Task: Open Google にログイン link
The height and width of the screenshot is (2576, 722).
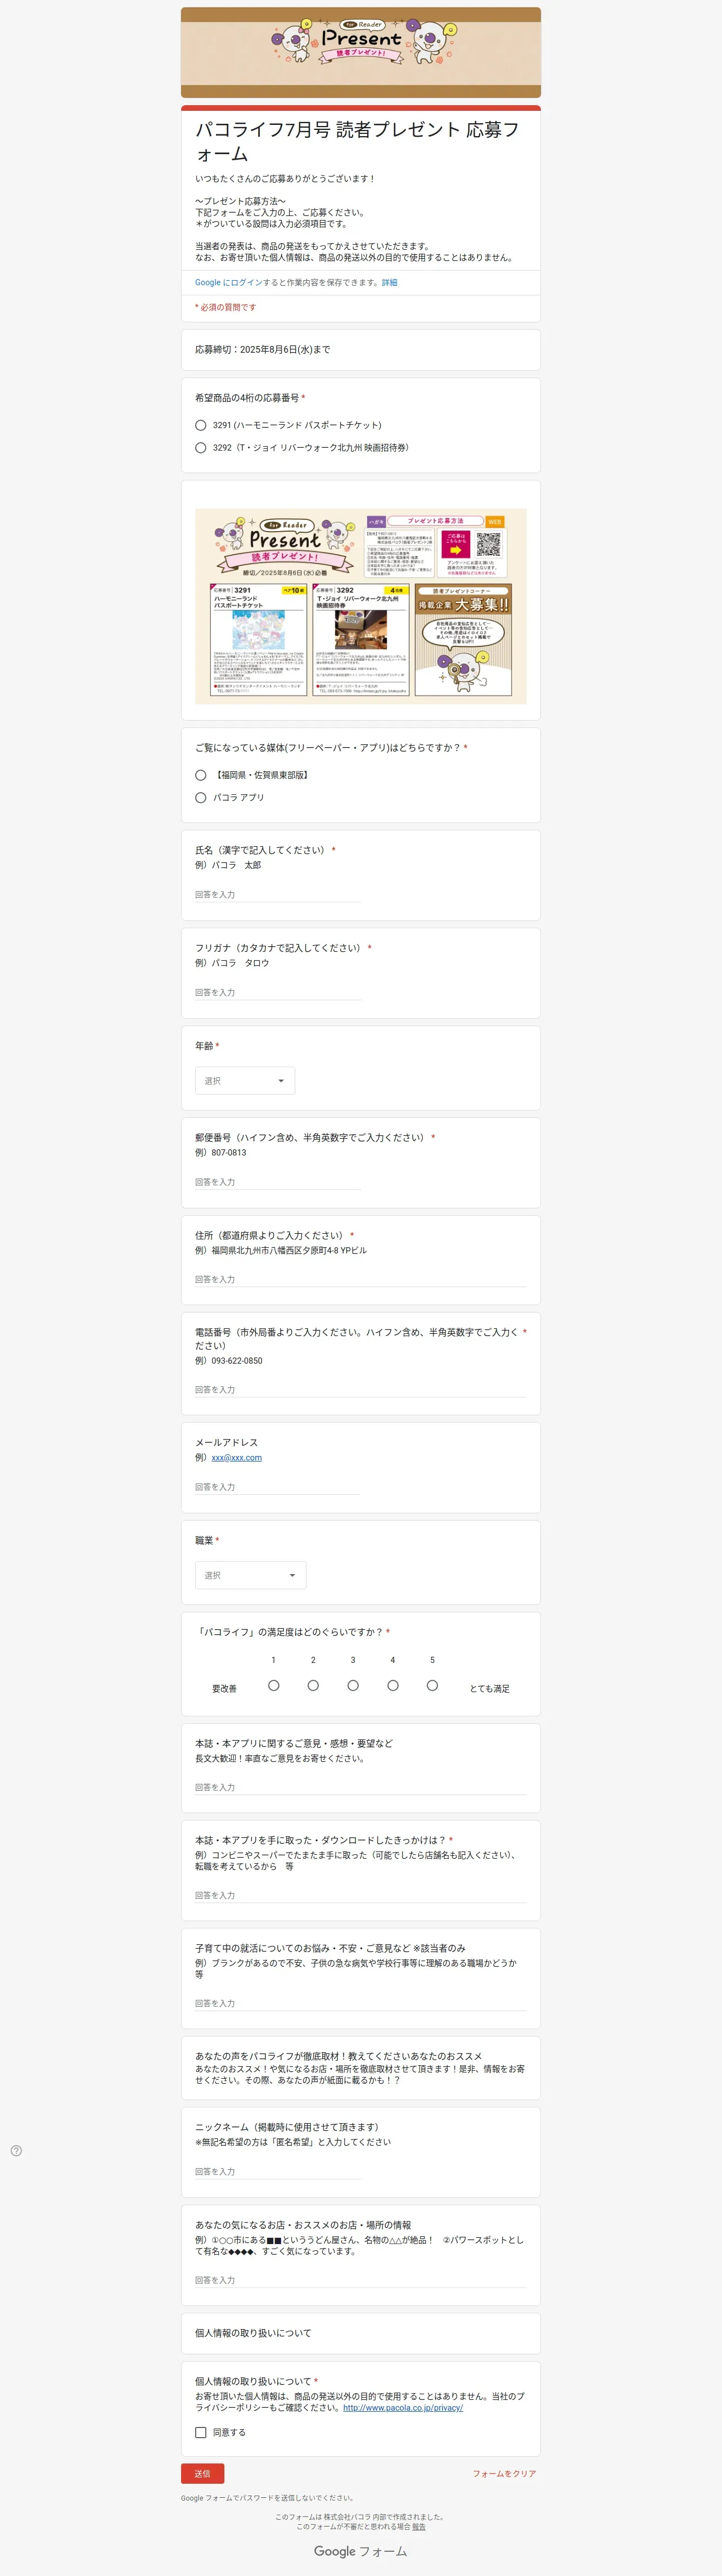Action: (229, 283)
